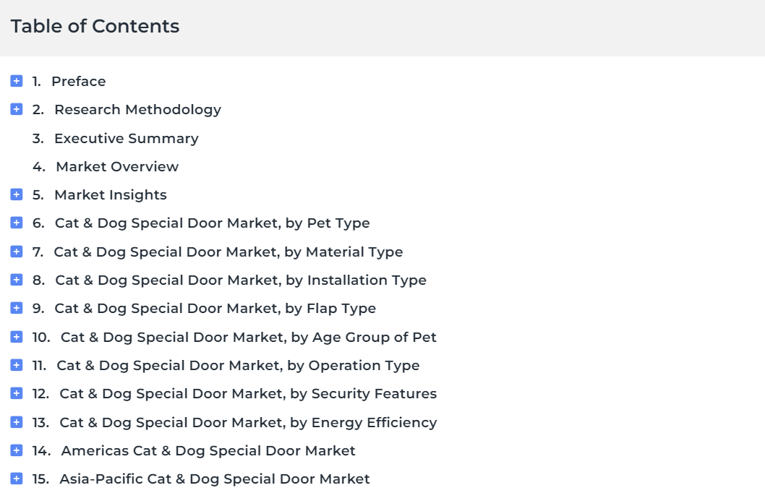Expand plus icon beside by Pet Type
Screen dimensions: 765x493
point(17,223)
